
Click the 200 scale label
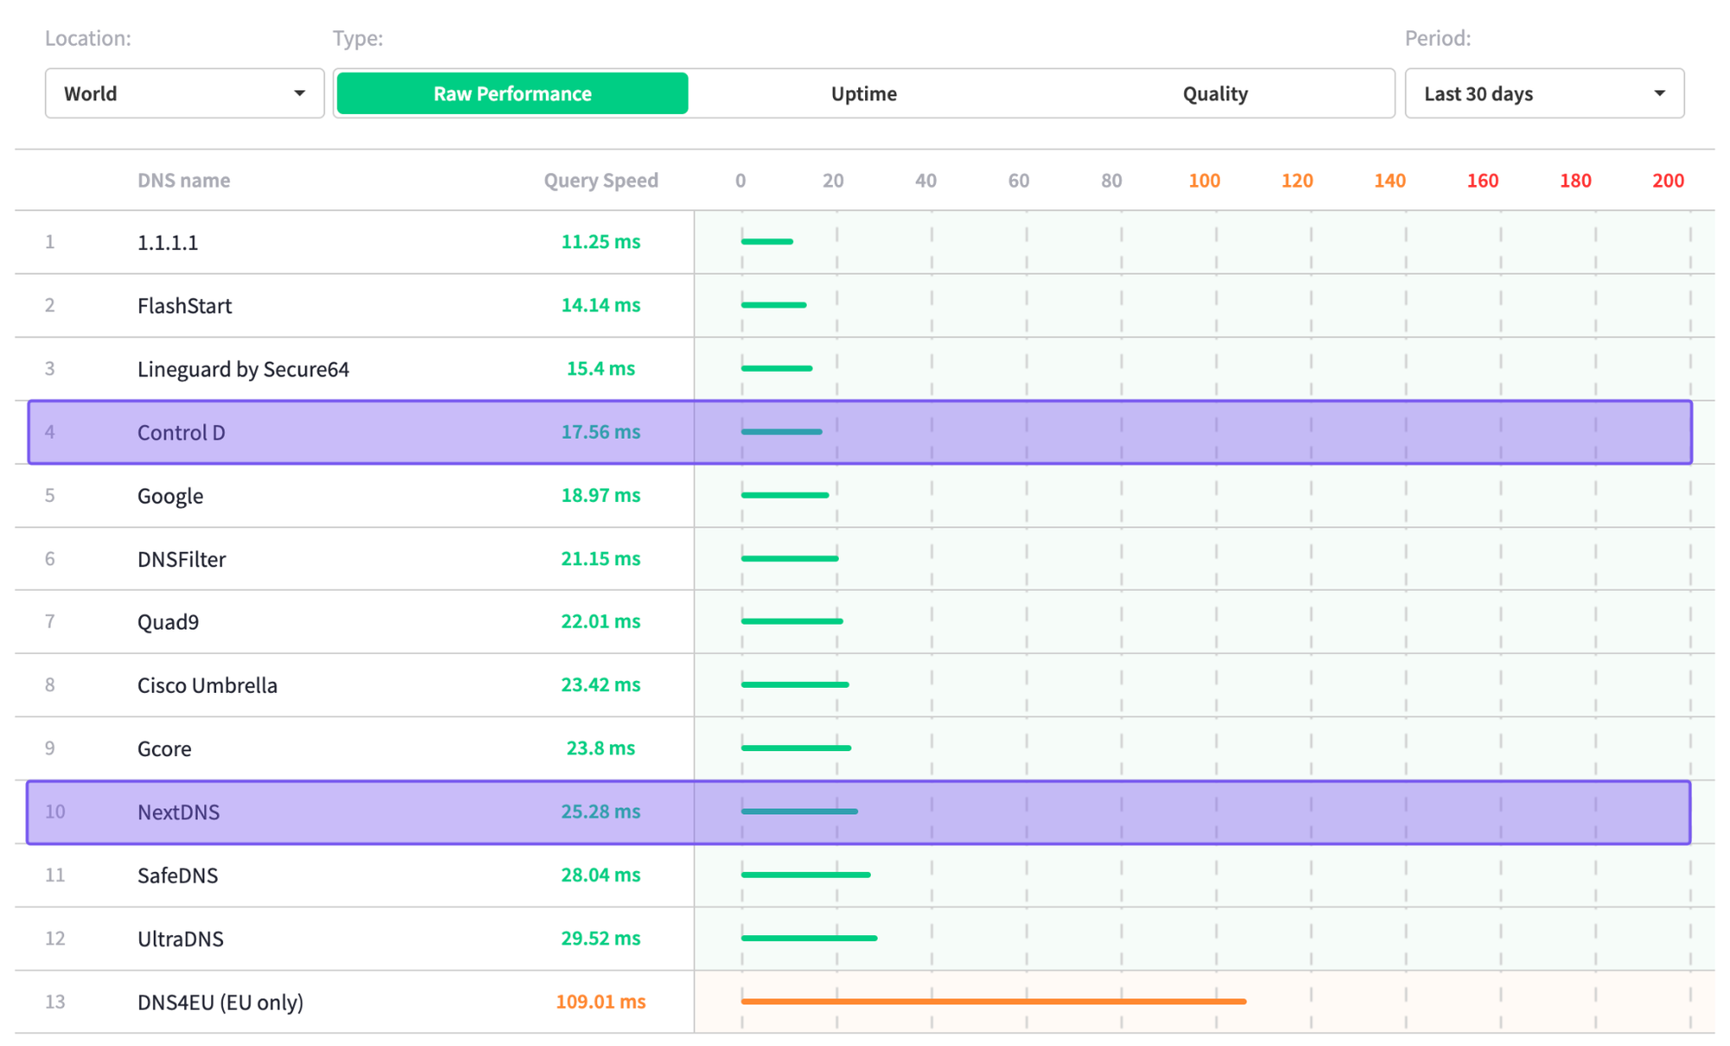point(1668,180)
